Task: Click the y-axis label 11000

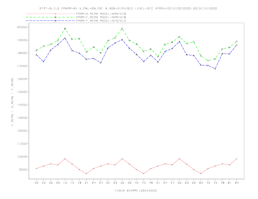Action: 22,144
